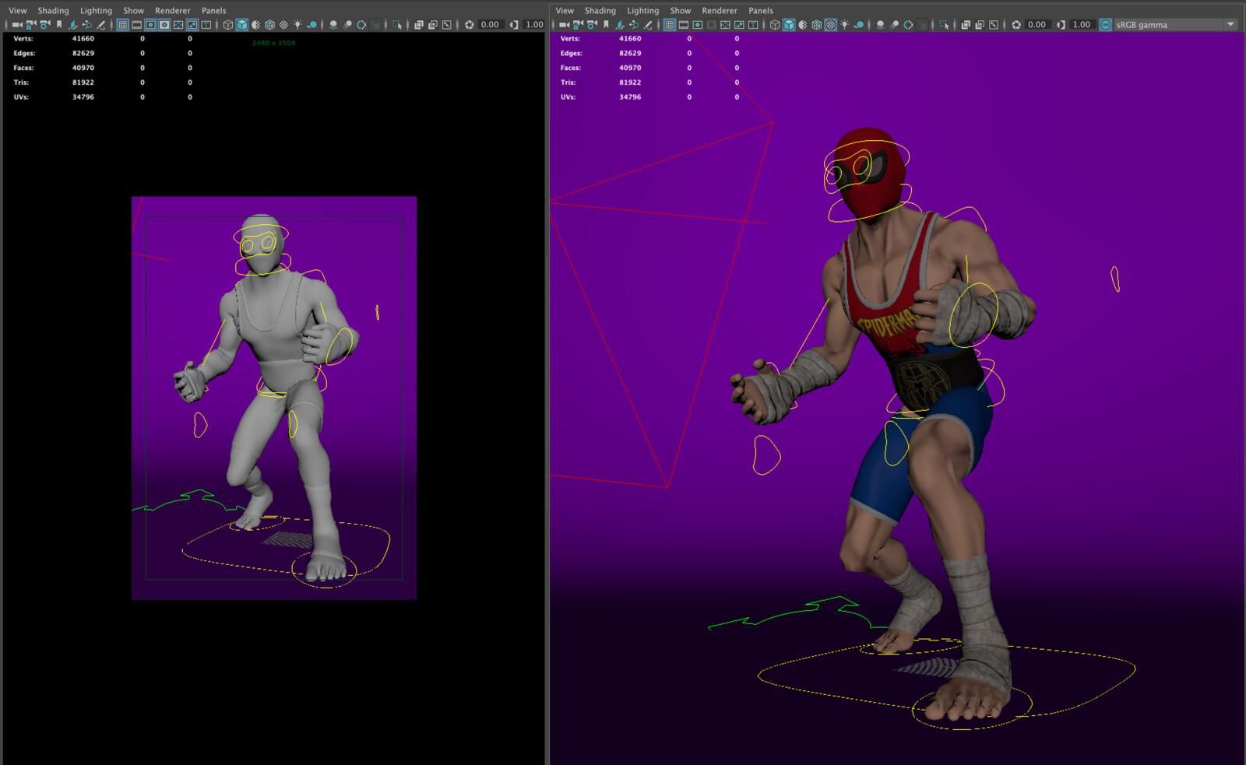Click Textured checker icon in left panel

coord(283,25)
